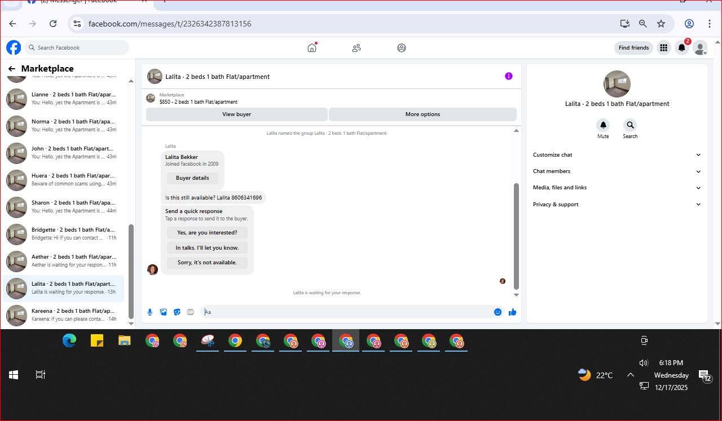
Task: Open Task View on the taskbar
Action: pos(41,374)
